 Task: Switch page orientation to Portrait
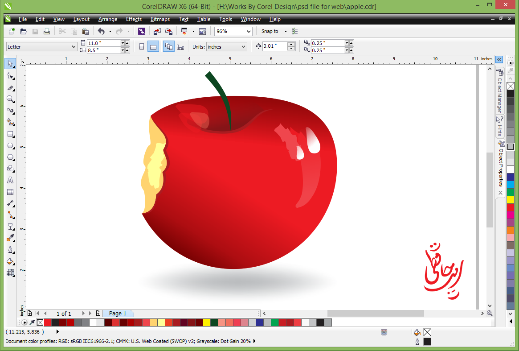click(142, 46)
